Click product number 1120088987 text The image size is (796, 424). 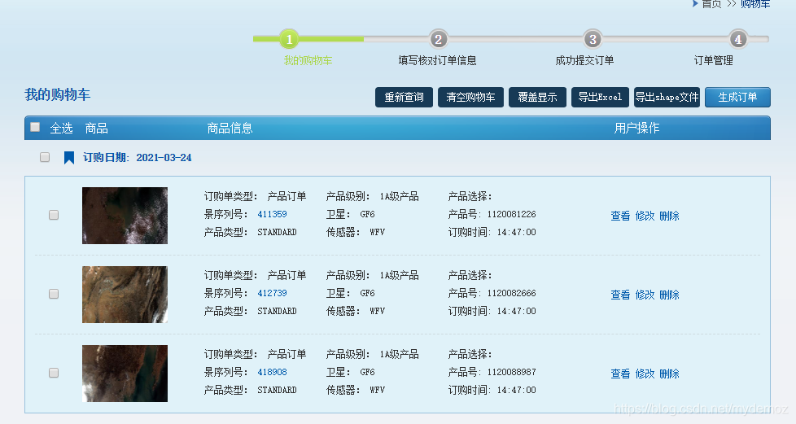[x=511, y=372]
